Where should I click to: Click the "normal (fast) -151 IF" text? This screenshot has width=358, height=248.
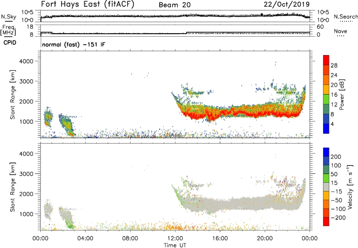73,44
